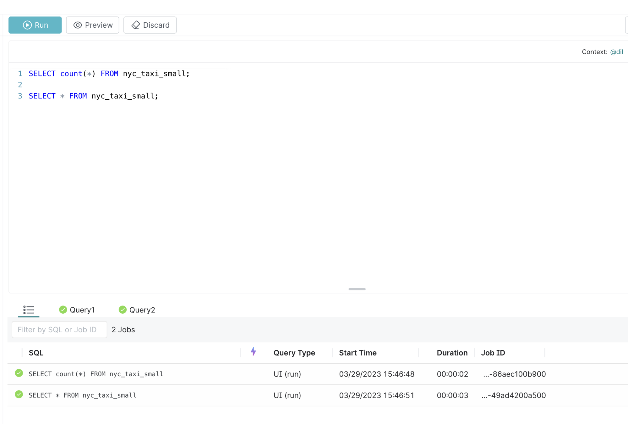628x424 pixels.
Task: Open the ...-86aec100b900 Job ID link
Action: point(514,374)
